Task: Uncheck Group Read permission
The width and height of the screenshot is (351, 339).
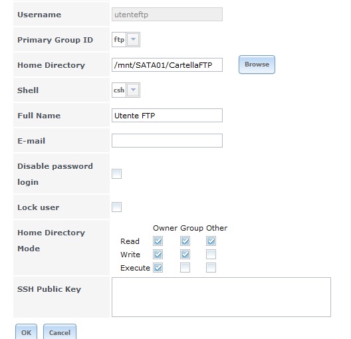Action: coord(185,241)
